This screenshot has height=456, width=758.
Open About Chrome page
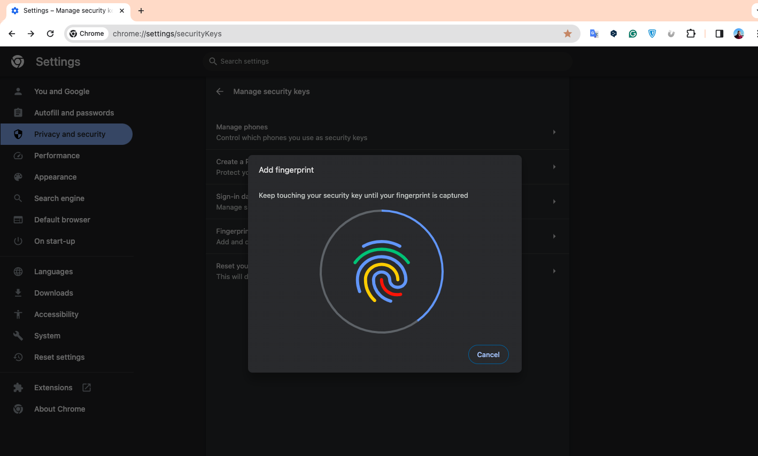click(59, 409)
